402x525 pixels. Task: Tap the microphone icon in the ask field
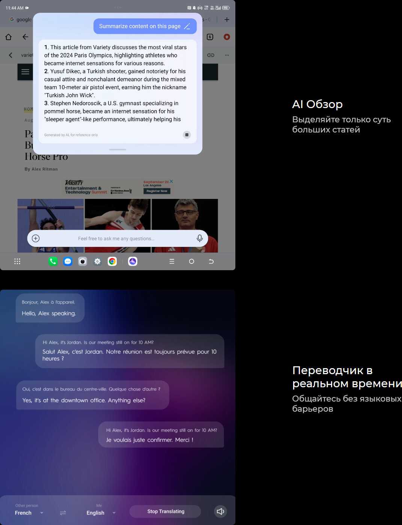click(200, 238)
